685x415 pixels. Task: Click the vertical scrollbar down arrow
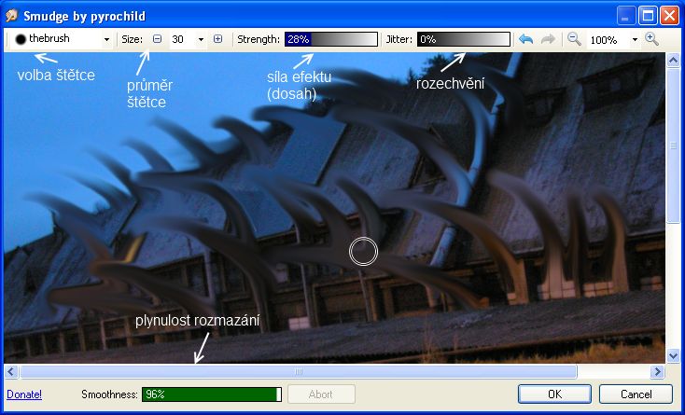(674, 355)
